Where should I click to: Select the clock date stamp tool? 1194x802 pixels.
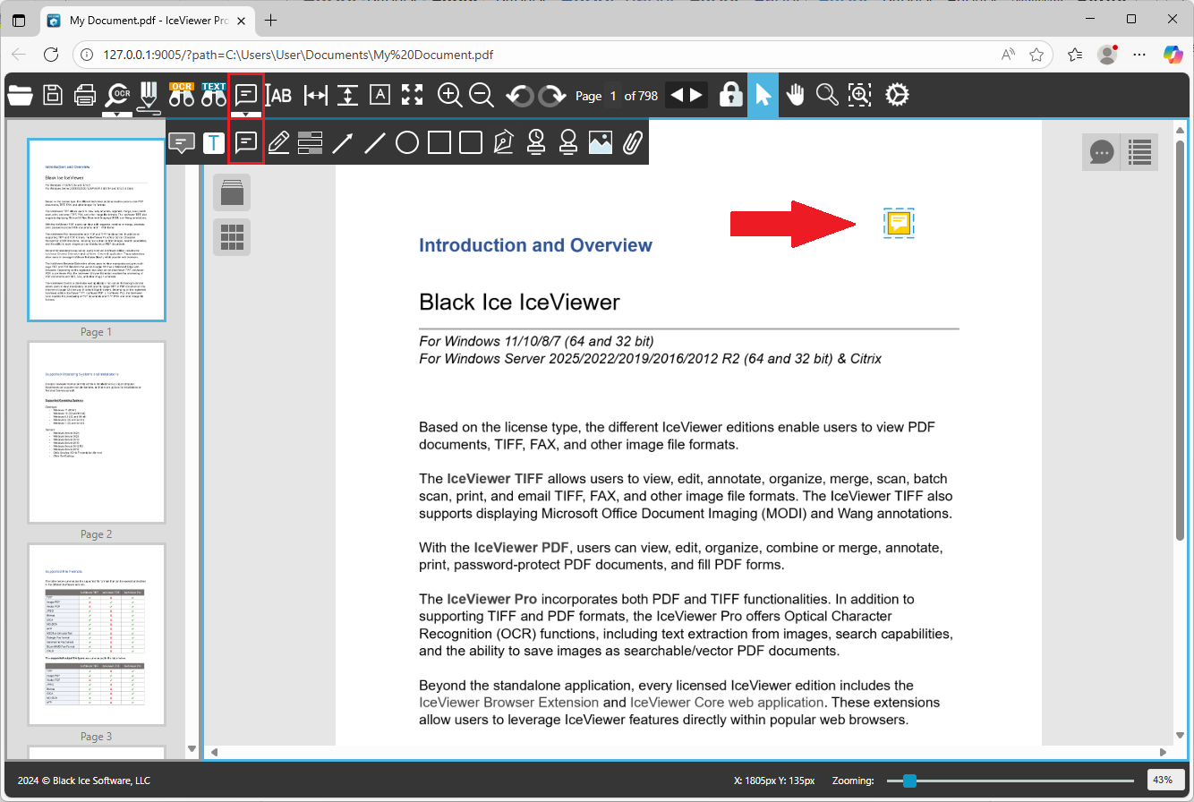pyautogui.click(x=536, y=142)
